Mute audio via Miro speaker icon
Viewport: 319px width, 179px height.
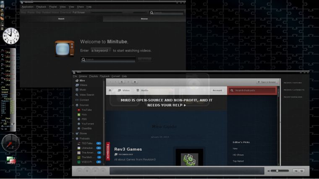click(269, 171)
